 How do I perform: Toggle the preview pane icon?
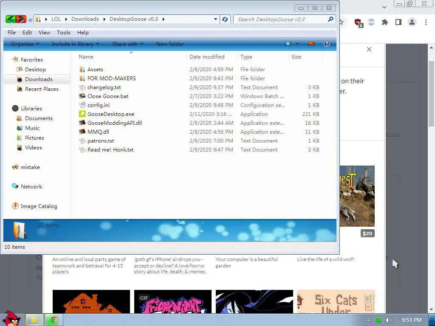[x=311, y=44]
